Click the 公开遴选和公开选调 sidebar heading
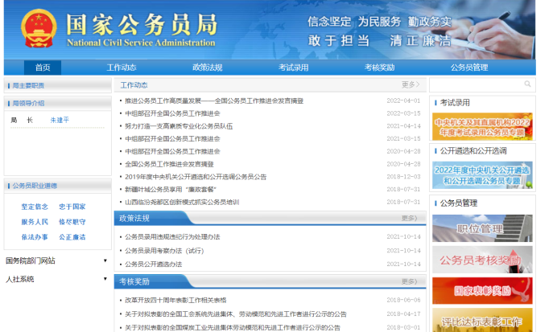Screen dimensions: 557x332 pyautogui.click(x=473, y=151)
